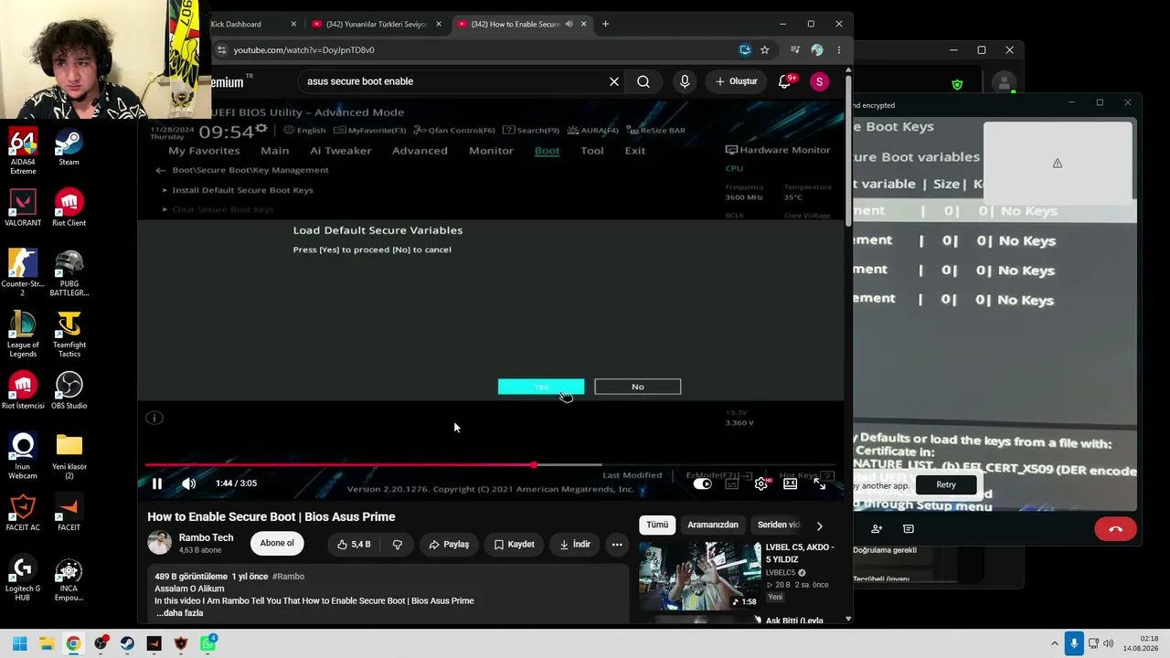The width and height of the screenshot is (1170, 658).
Task: Open the Chrome three-dot menu
Action: (x=839, y=50)
